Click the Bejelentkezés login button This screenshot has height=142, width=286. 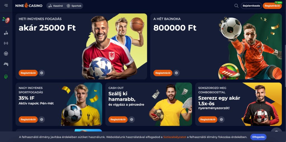[x=251, y=6]
